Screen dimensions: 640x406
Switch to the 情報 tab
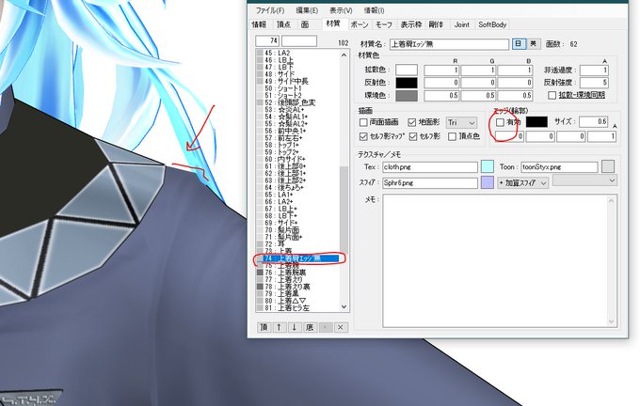pyautogui.click(x=259, y=24)
